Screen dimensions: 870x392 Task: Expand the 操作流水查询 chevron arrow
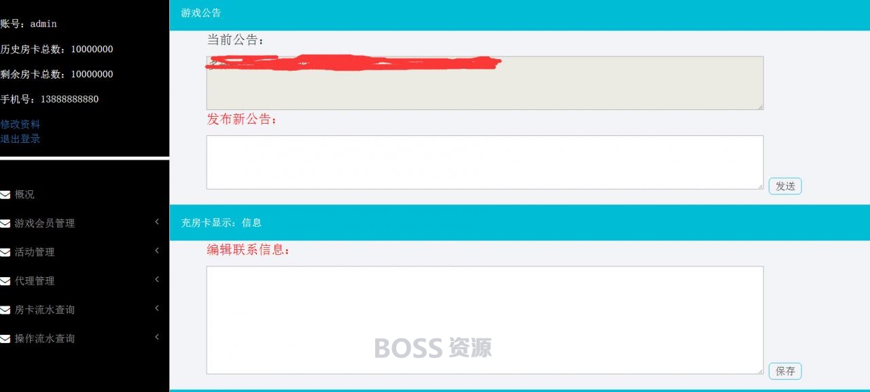coord(157,337)
